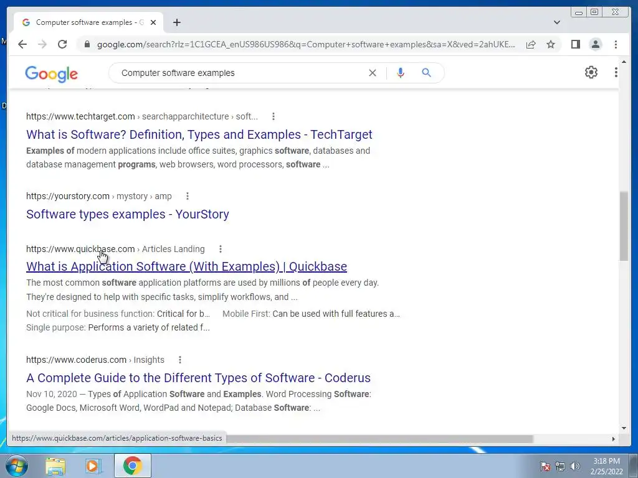Go to the Google home logo
Screen dimensions: 638x478
pyautogui.click(x=51, y=74)
